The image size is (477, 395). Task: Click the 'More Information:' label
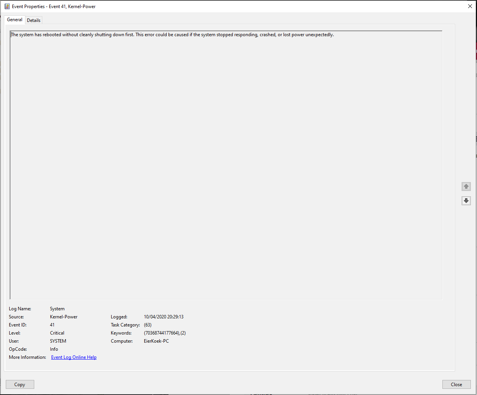(x=27, y=357)
